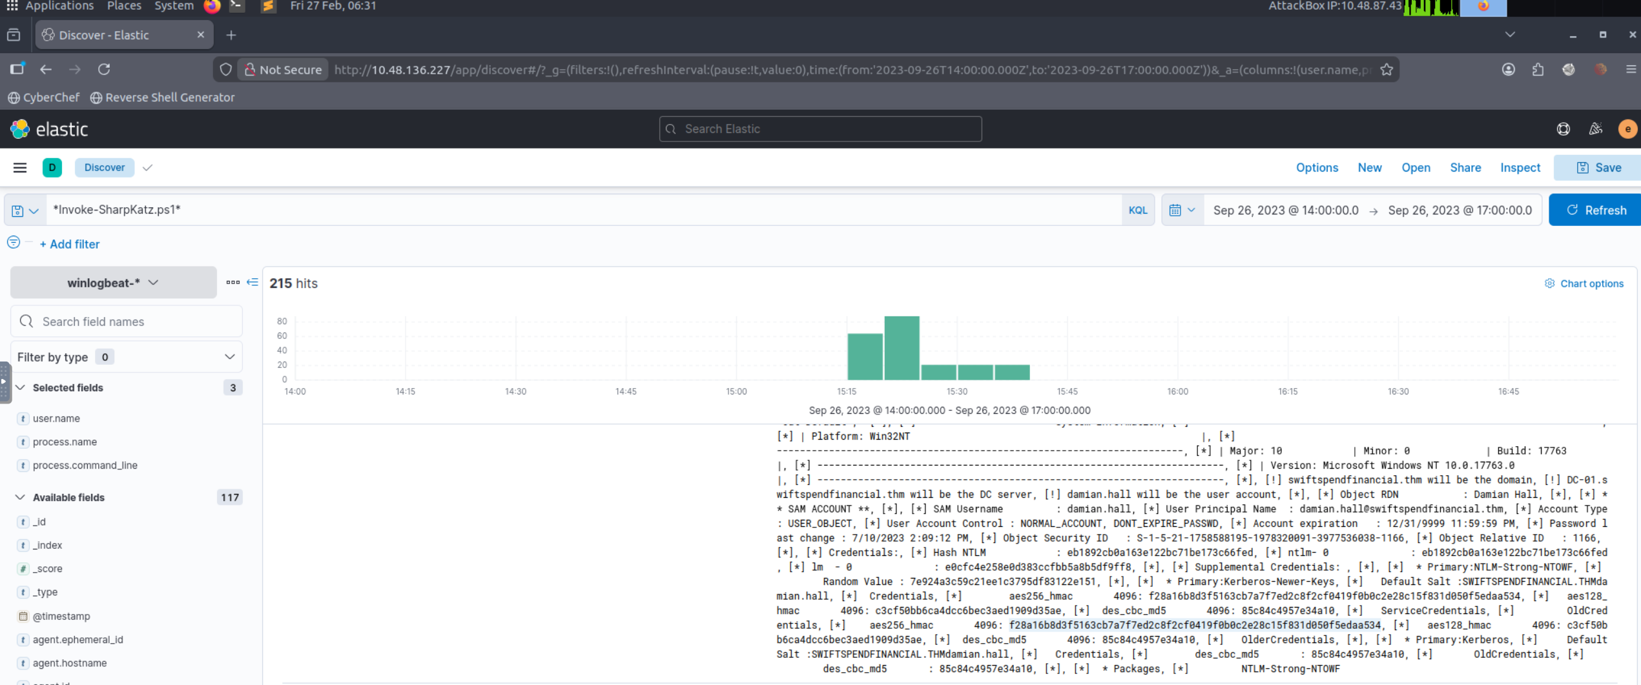Open the newsfeed icon in header

1595,129
